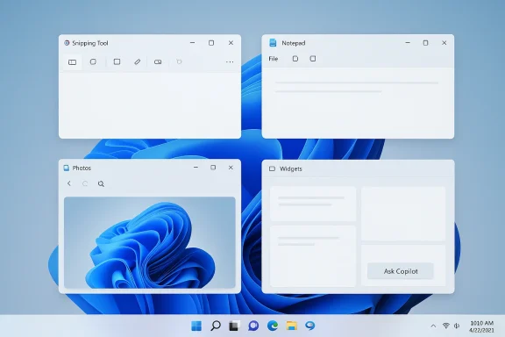Click the Widgets panel icon beside its title
This screenshot has width=505, height=337.
[x=272, y=168]
